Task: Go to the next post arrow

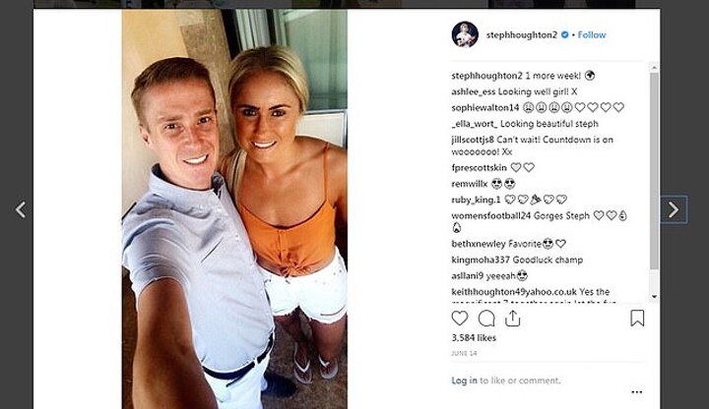Action: pos(674,209)
